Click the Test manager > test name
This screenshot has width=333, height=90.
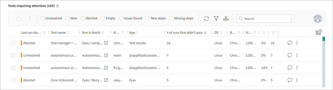pos(64,43)
